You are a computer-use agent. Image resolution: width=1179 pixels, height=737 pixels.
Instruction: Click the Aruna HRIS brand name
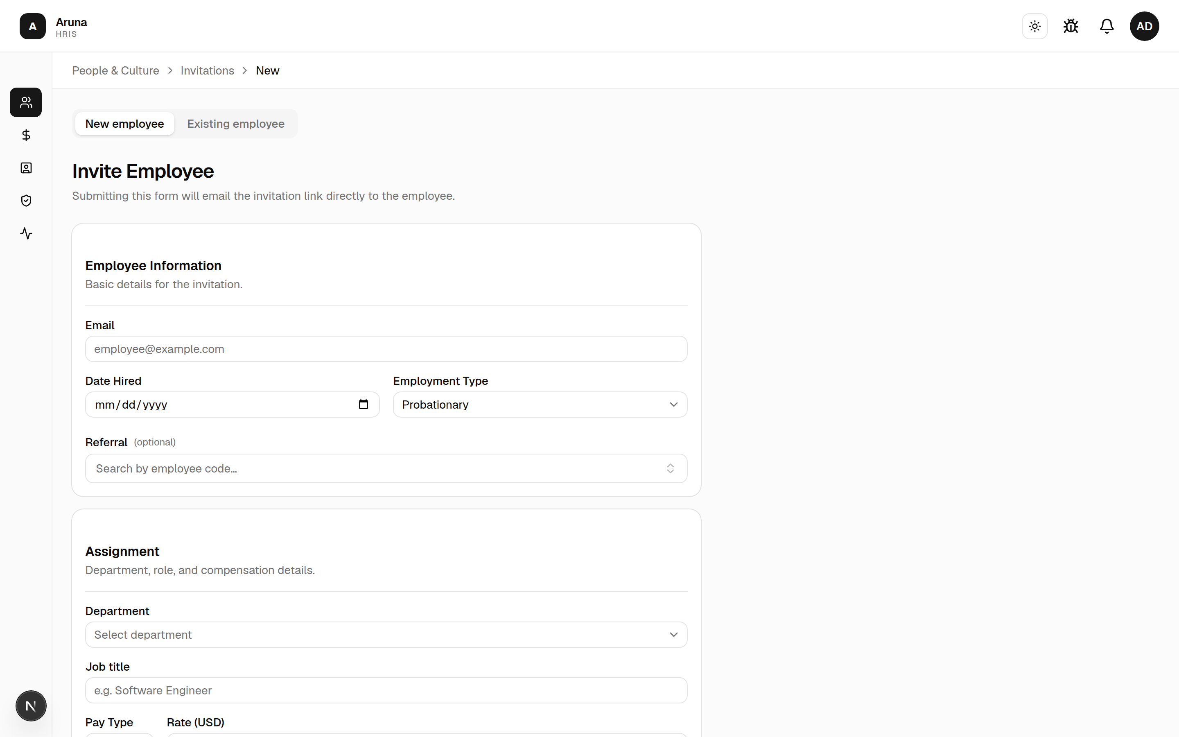tap(71, 27)
